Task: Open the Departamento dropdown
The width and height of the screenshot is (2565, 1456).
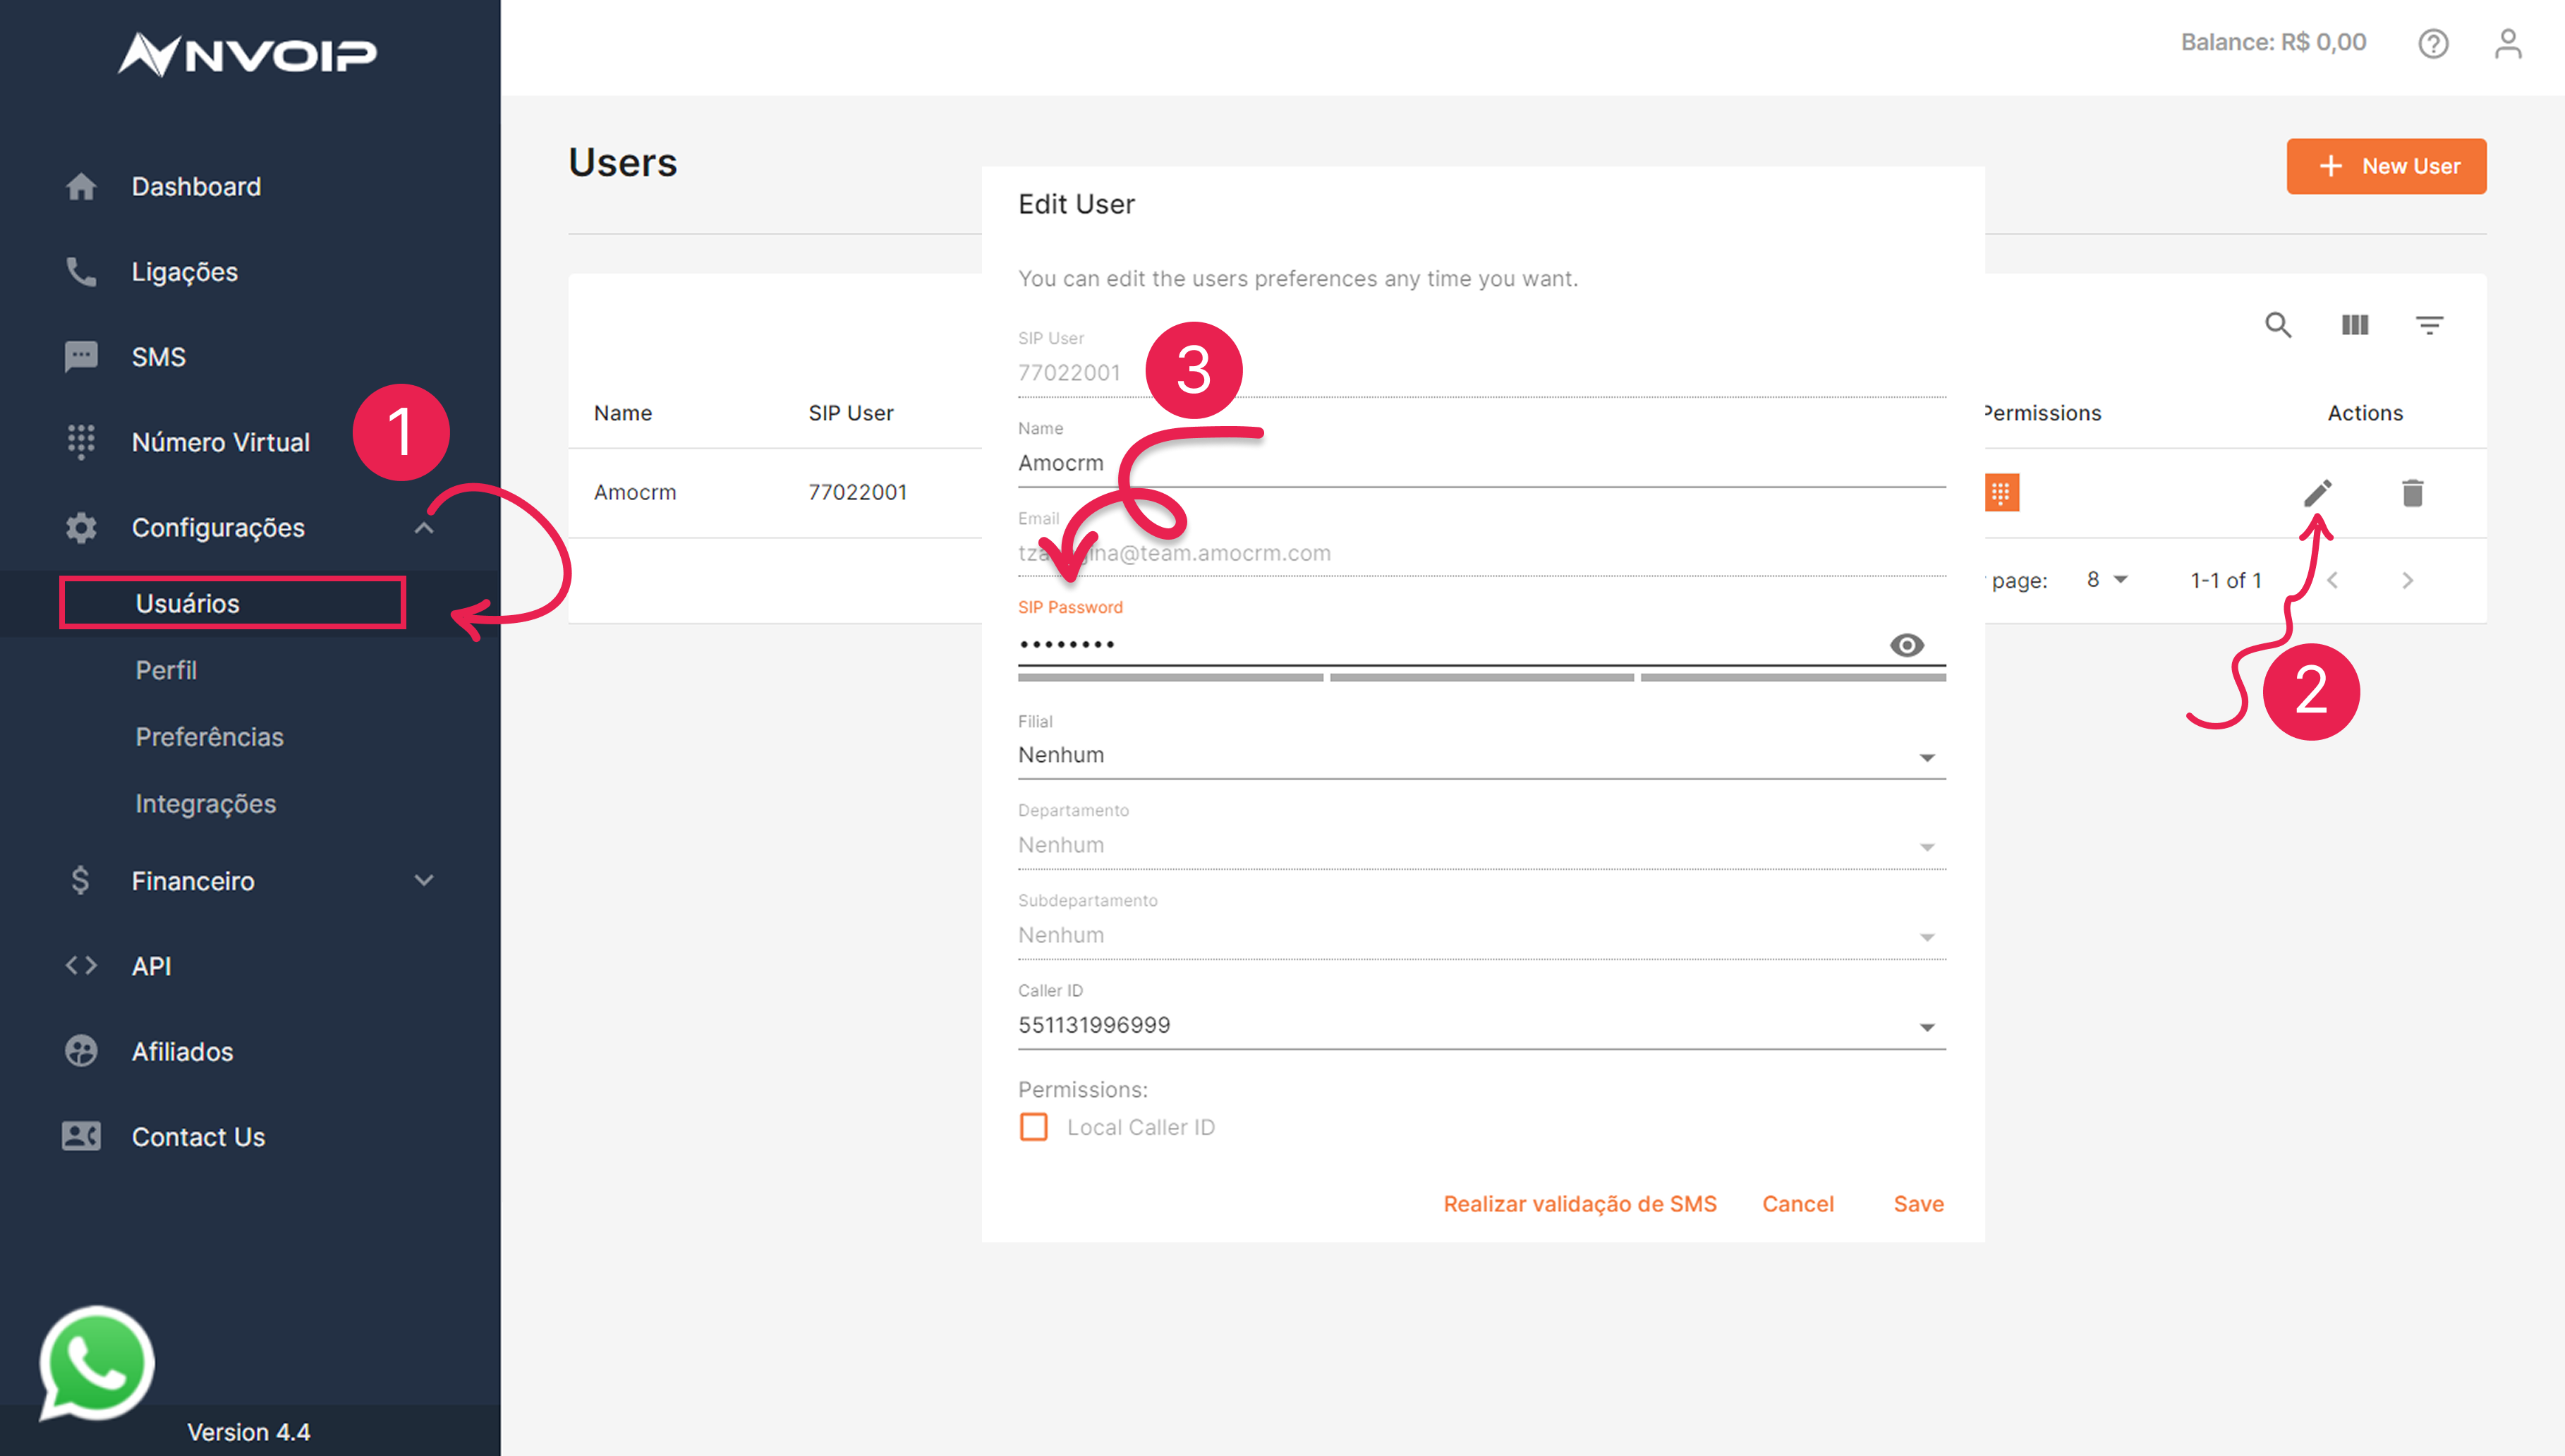Action: coord(1482,846)
